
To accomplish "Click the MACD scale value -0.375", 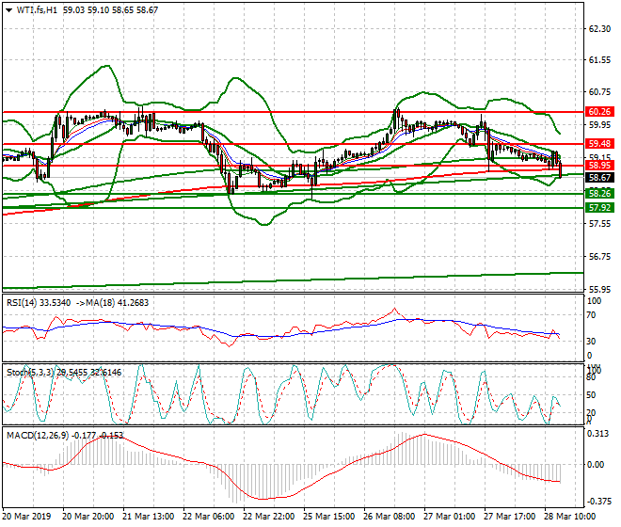I will pos(598,502).
